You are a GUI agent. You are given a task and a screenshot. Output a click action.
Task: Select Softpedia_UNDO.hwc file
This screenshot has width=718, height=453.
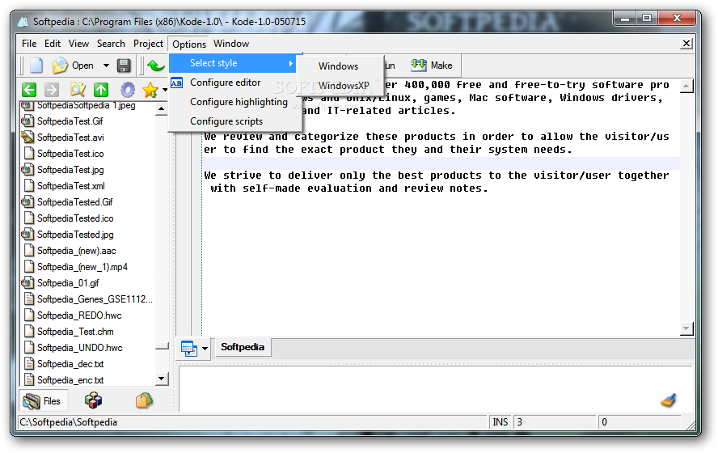pyautogui.click(x=80, y=348)
